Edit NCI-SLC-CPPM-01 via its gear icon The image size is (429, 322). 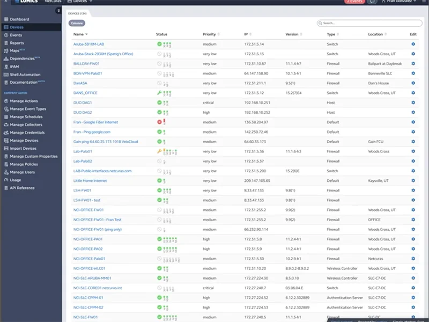413,298
